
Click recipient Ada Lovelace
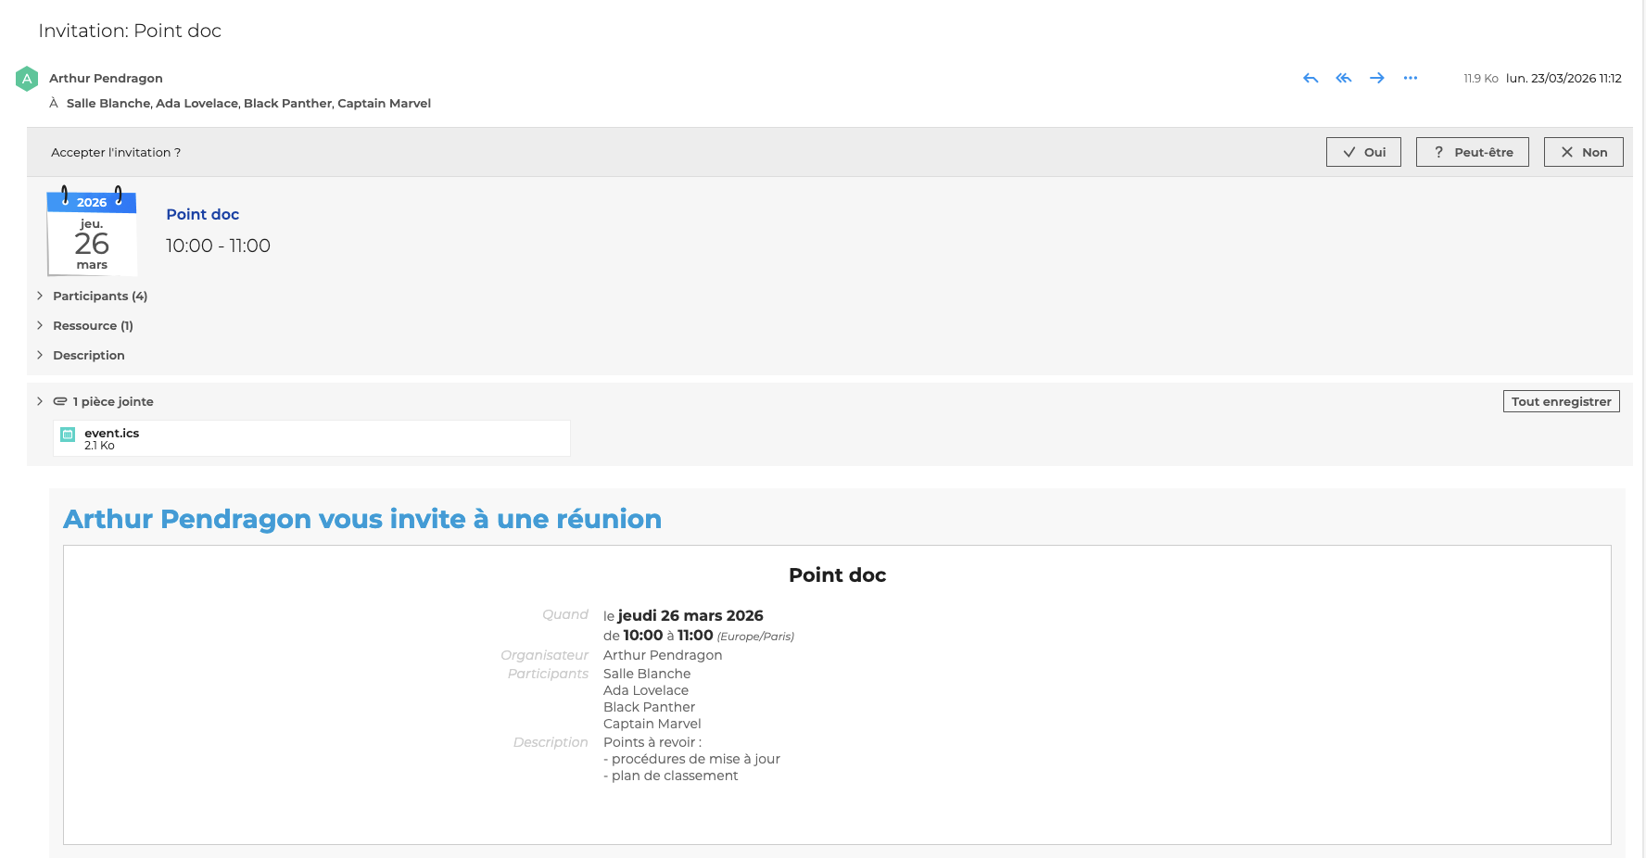tap(196, 104)
